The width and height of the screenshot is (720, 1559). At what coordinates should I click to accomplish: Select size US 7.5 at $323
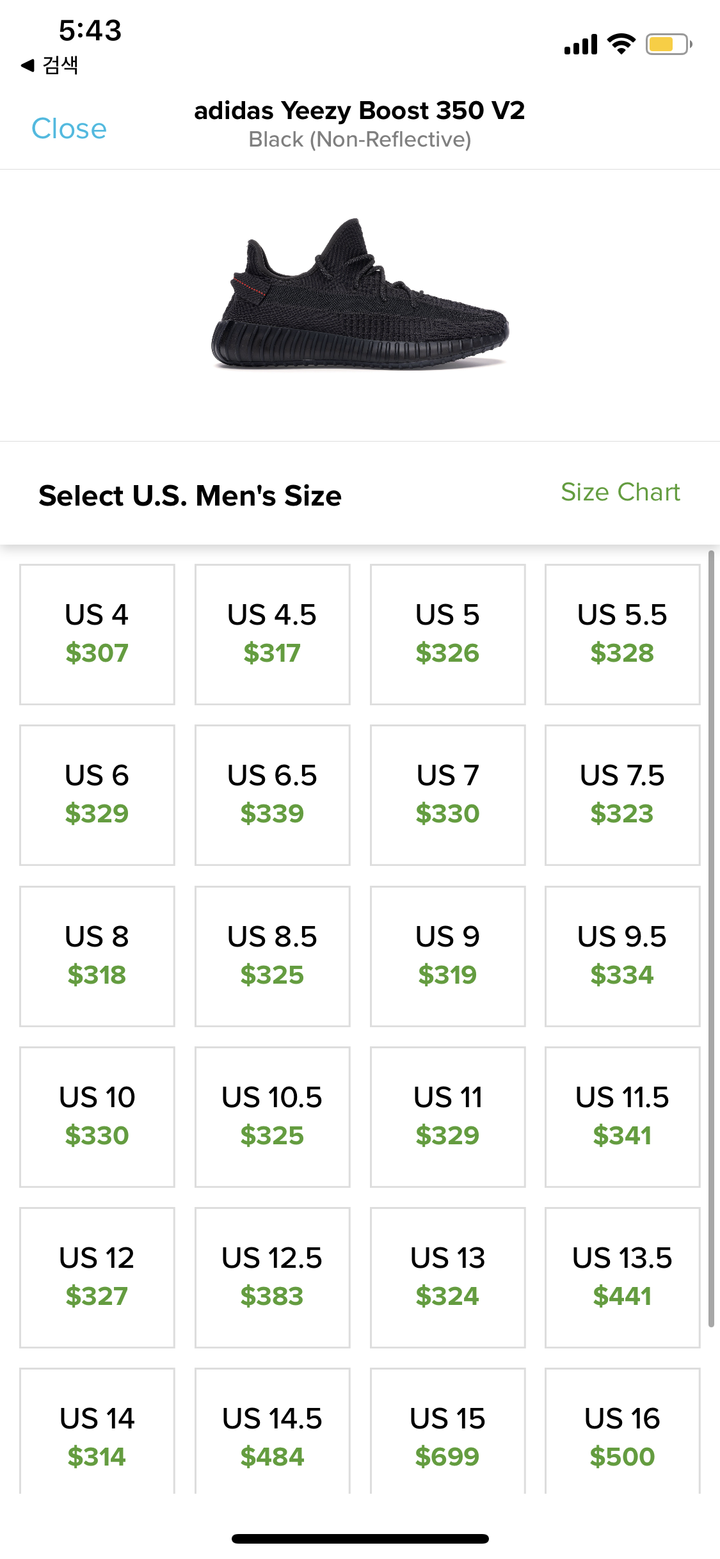[622, 795]
